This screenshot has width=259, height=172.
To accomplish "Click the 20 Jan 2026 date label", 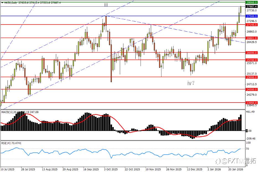I will coord(236,169).
